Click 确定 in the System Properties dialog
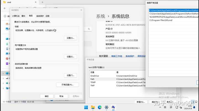This screenshot has height=111, width=199. (47, 96)
